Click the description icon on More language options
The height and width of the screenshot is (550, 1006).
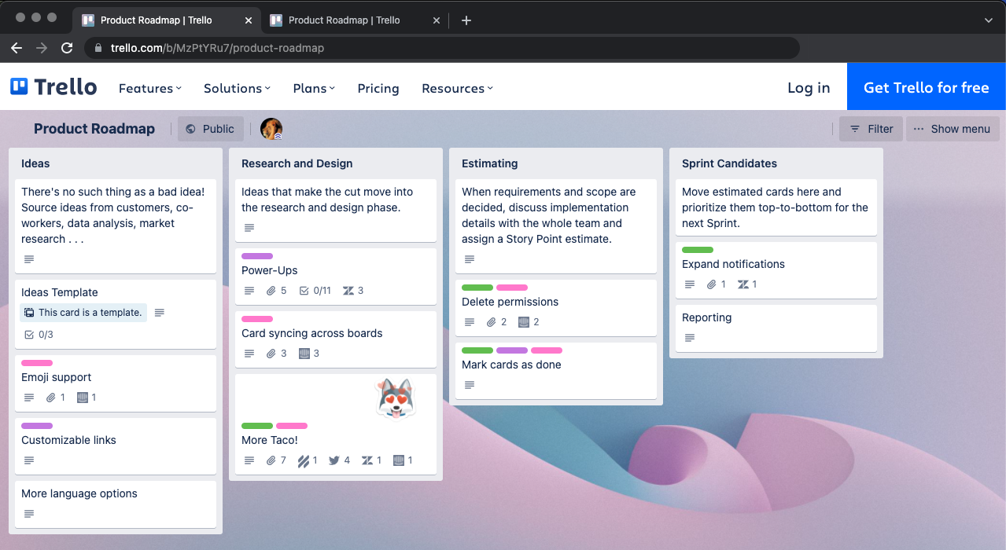(x=29, y=514)
